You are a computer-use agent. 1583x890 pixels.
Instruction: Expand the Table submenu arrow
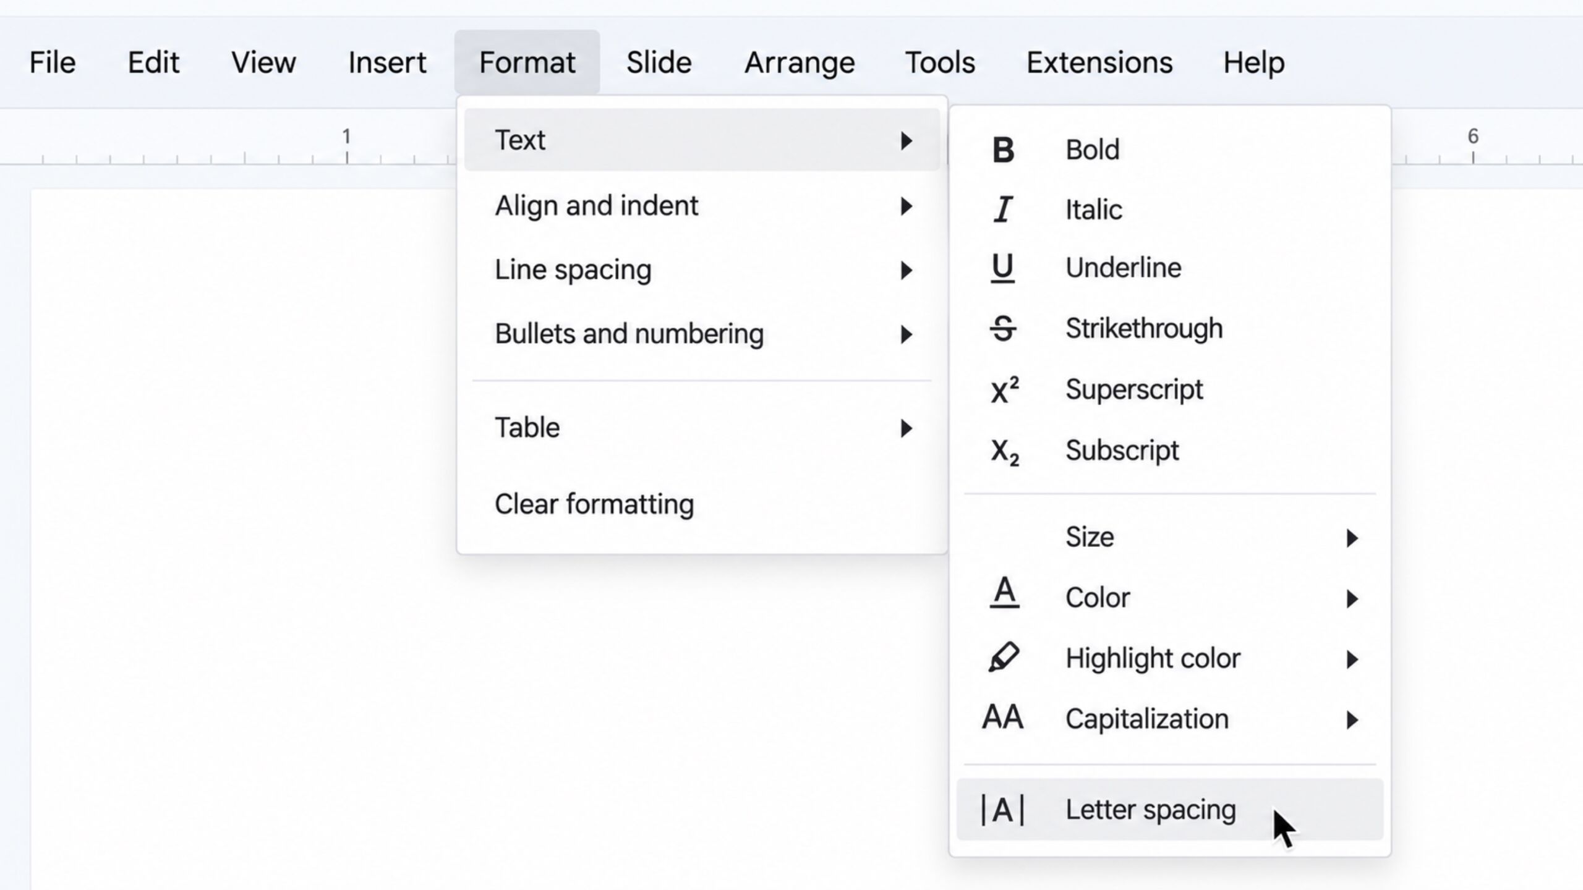(x=906, y=429)
